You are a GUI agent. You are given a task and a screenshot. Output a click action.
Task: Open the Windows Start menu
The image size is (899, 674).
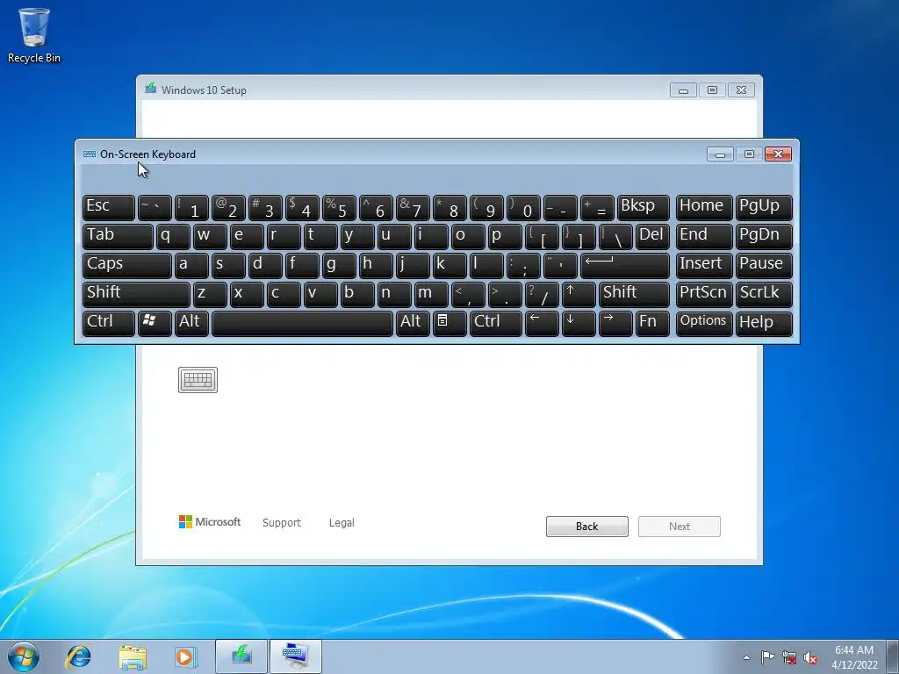coord(23,656)
